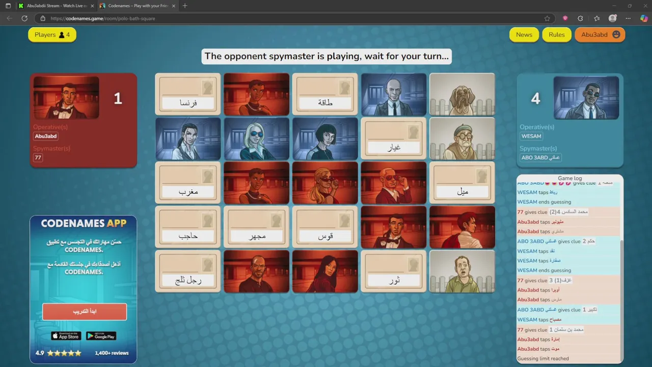Close the Codenames browser tab
The width and height of the screenshot is (652, 367).
pos(174,6)
